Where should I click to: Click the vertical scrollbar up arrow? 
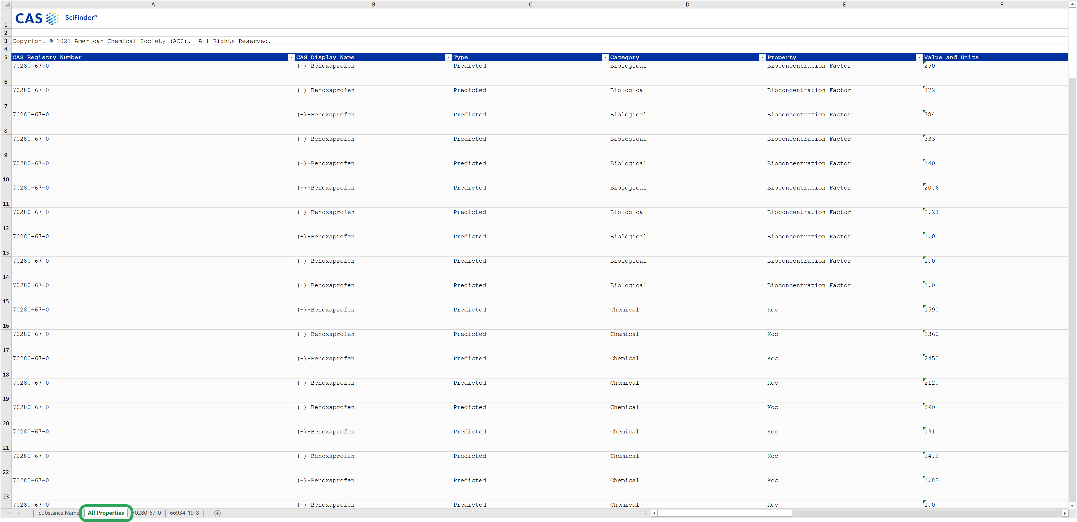1073,4
